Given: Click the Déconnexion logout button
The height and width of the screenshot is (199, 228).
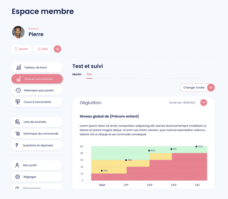Looking at the screenshot, I should pos(37,186).
